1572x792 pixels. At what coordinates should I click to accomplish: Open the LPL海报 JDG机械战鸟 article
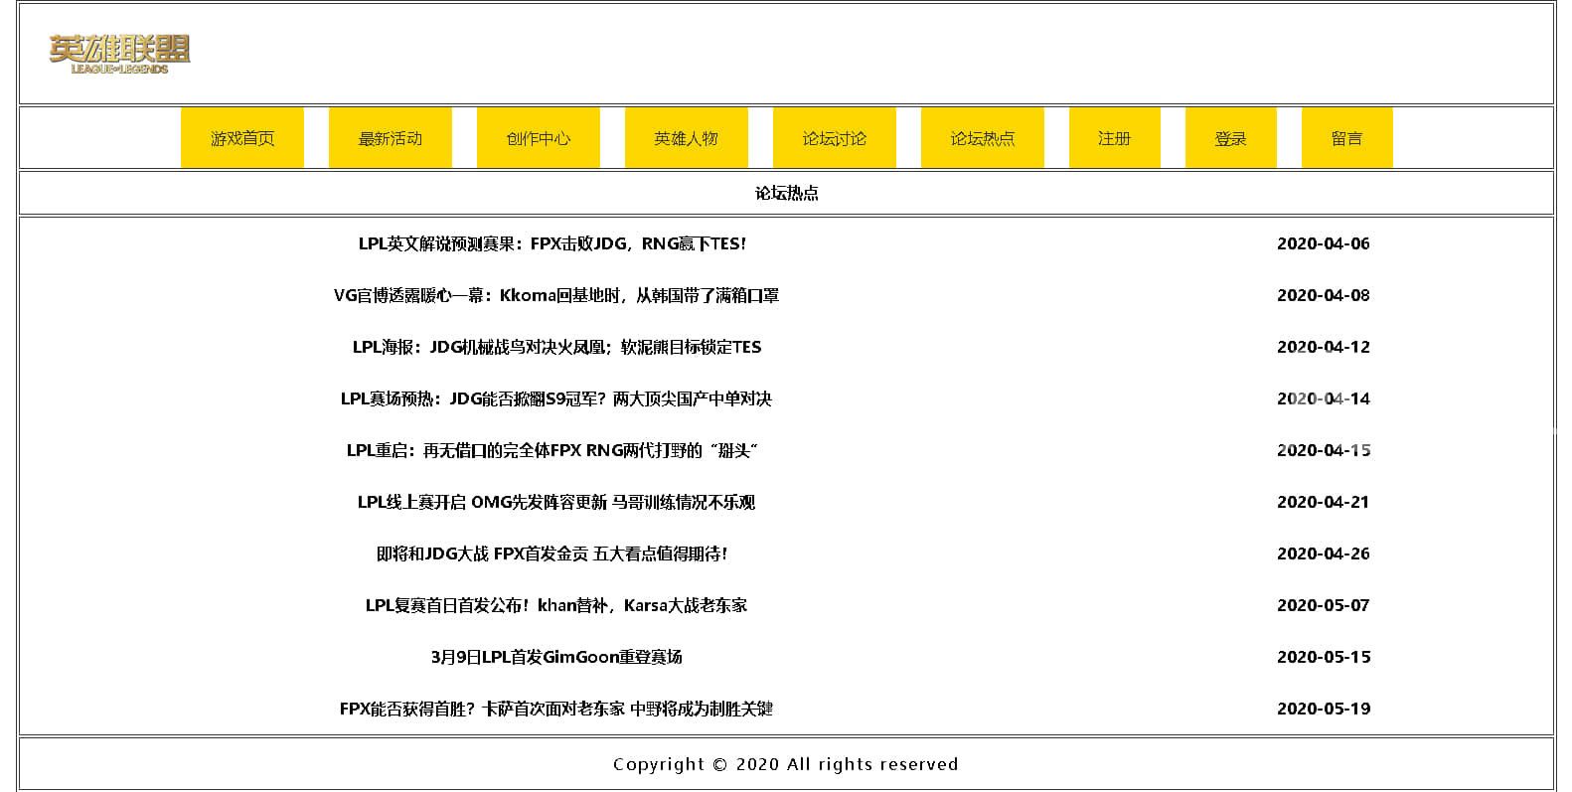556,347
